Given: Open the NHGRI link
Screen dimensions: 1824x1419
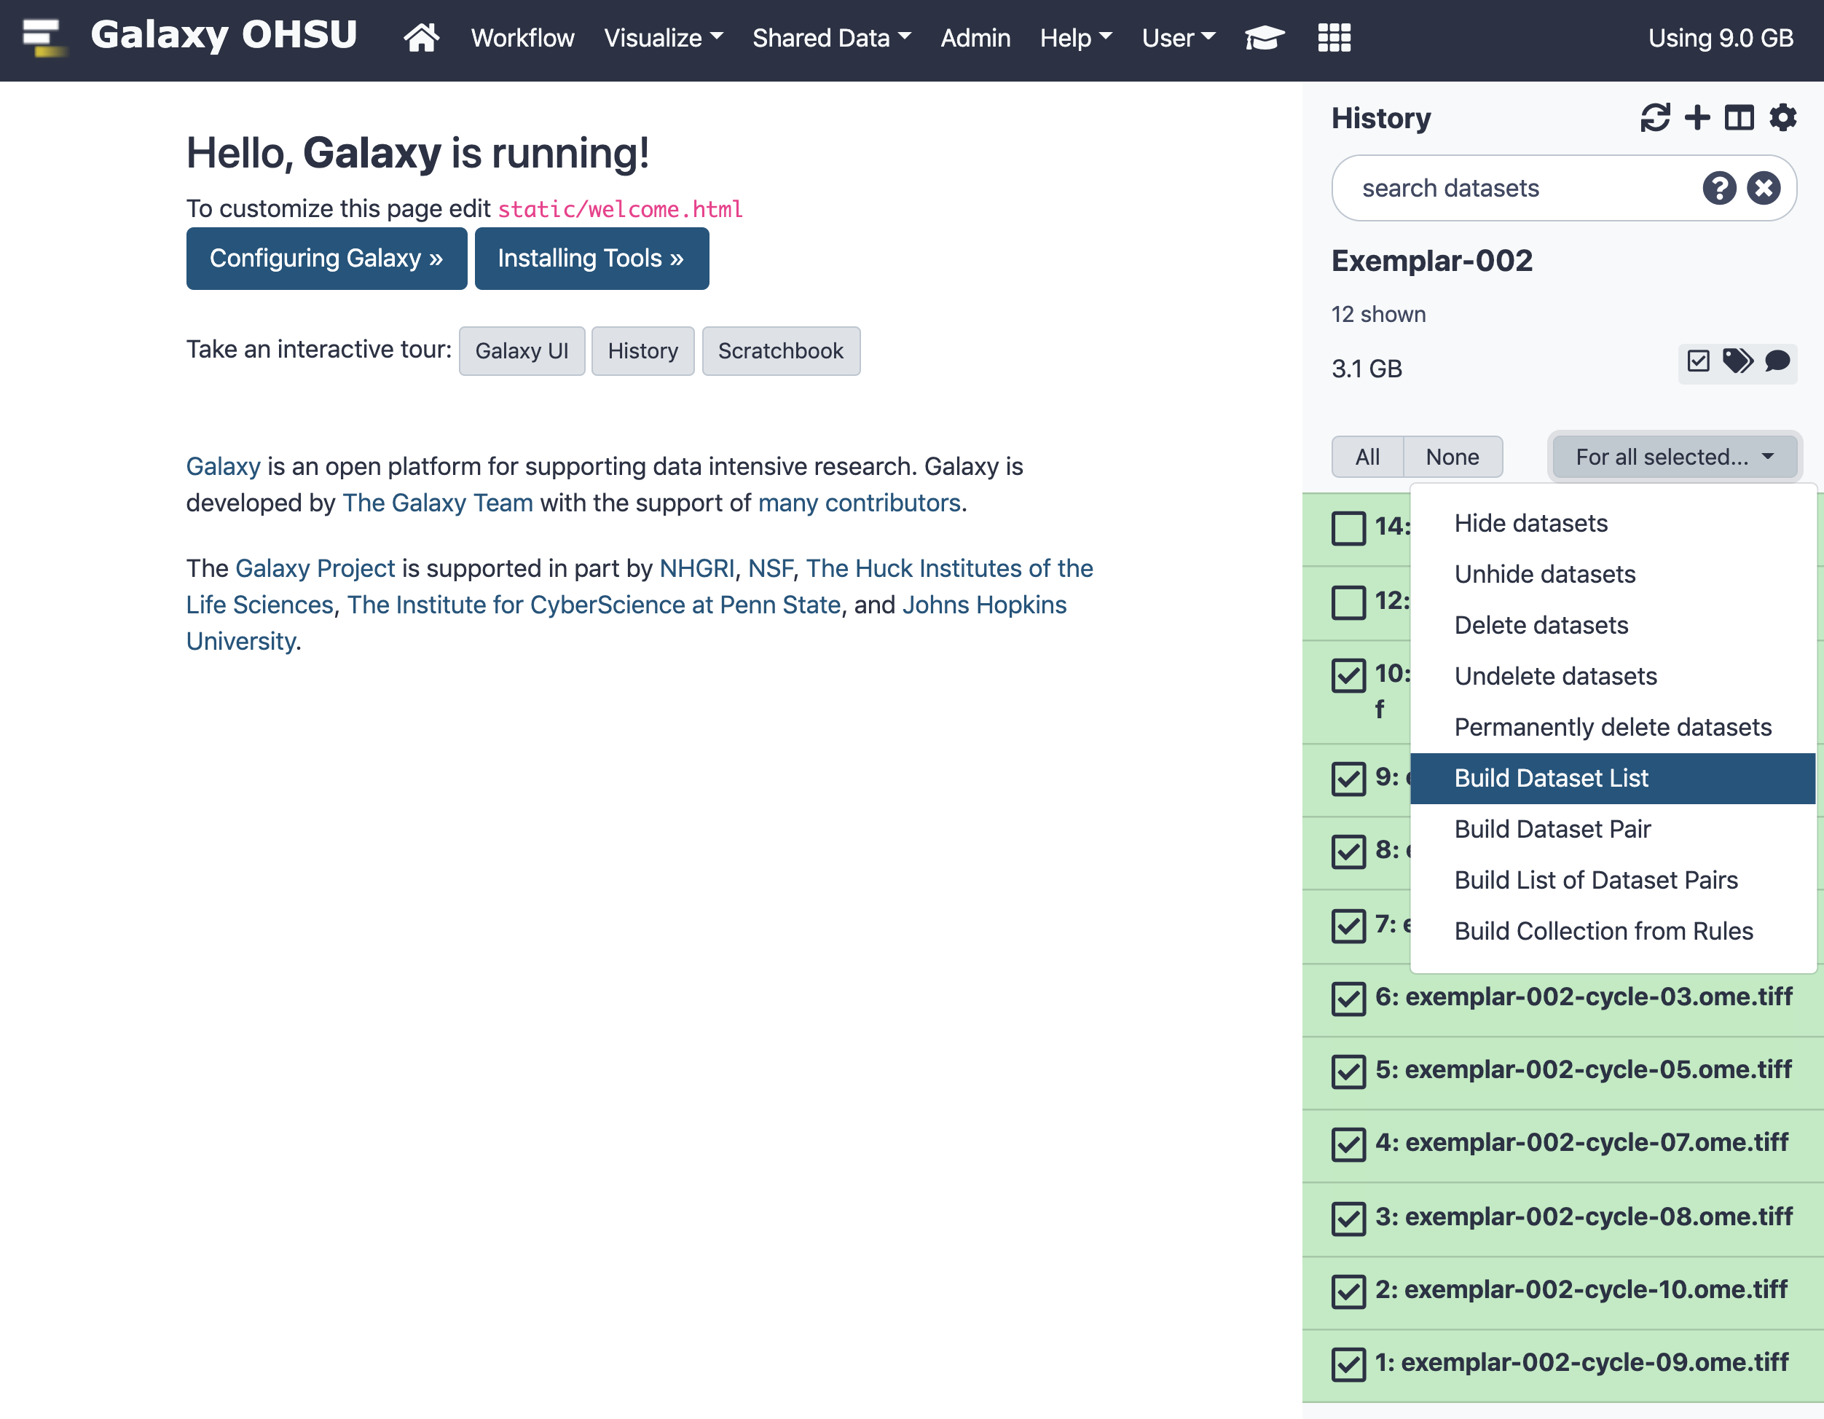Looking at the screenshot, I should click(696, 568).
